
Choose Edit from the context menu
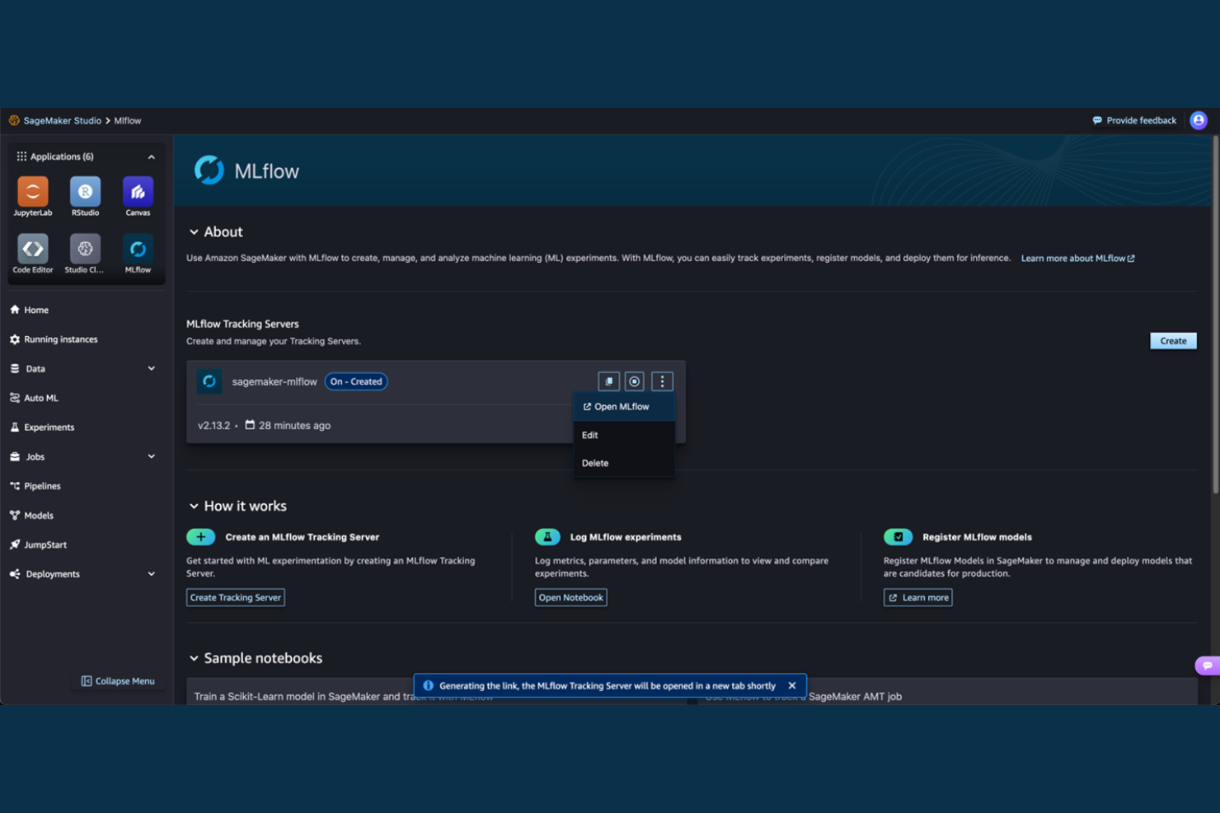coord(624,435)
